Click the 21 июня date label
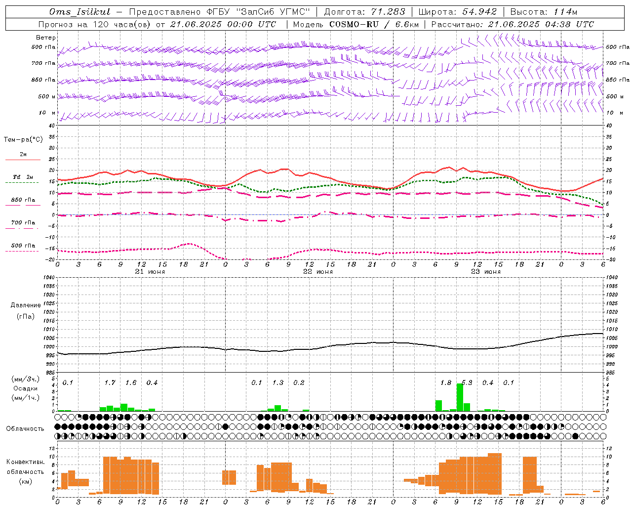The image size is (632, 506). [150, 272]
